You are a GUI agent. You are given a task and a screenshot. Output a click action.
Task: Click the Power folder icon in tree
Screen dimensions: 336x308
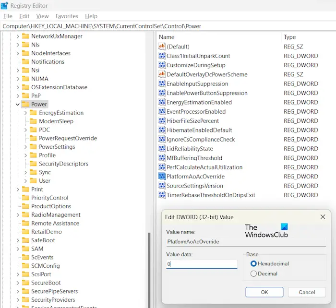click(x=25, y=104)
